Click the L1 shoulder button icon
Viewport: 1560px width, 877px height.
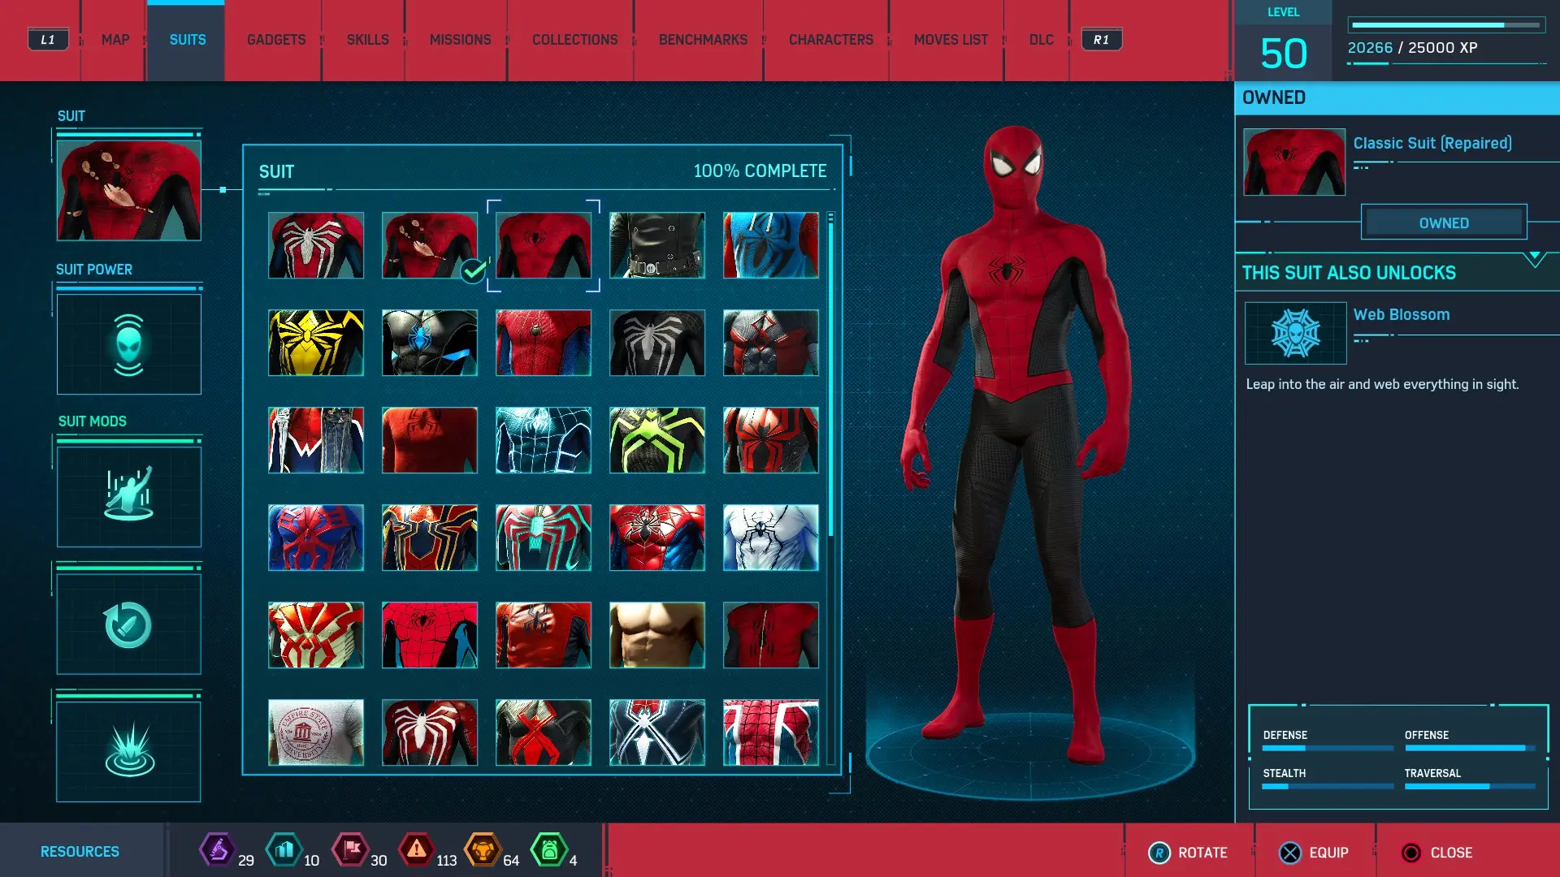(48, 39)
